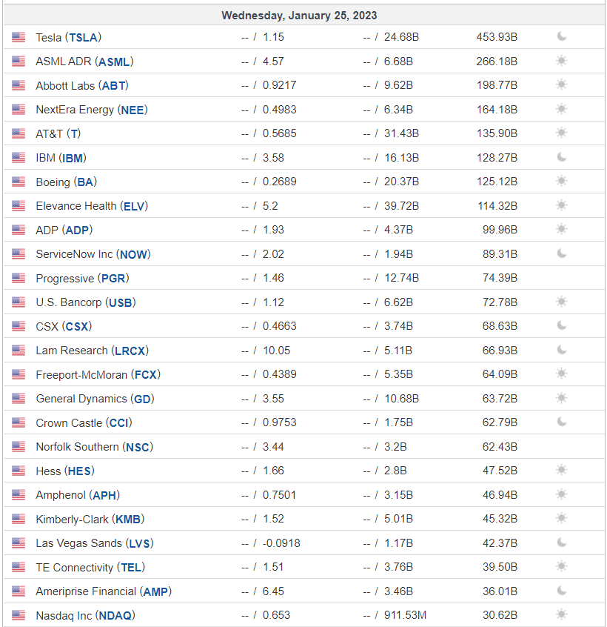The height and width of the screenshot is (627, 607).
Task: Open the FCX ticker link
Action: click(145, 375)
